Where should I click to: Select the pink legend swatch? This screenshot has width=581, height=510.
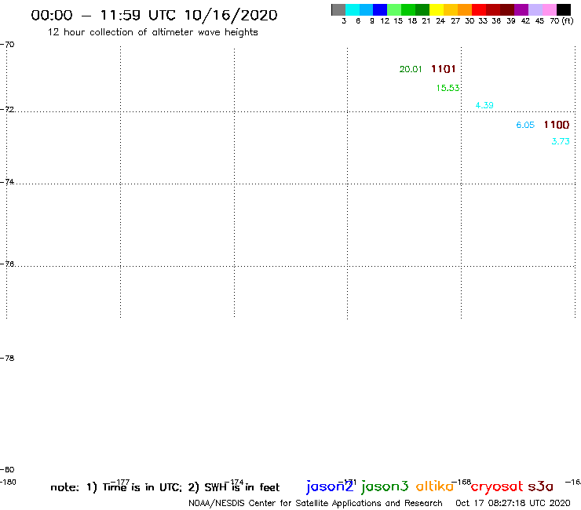click(x=550, y=9)
